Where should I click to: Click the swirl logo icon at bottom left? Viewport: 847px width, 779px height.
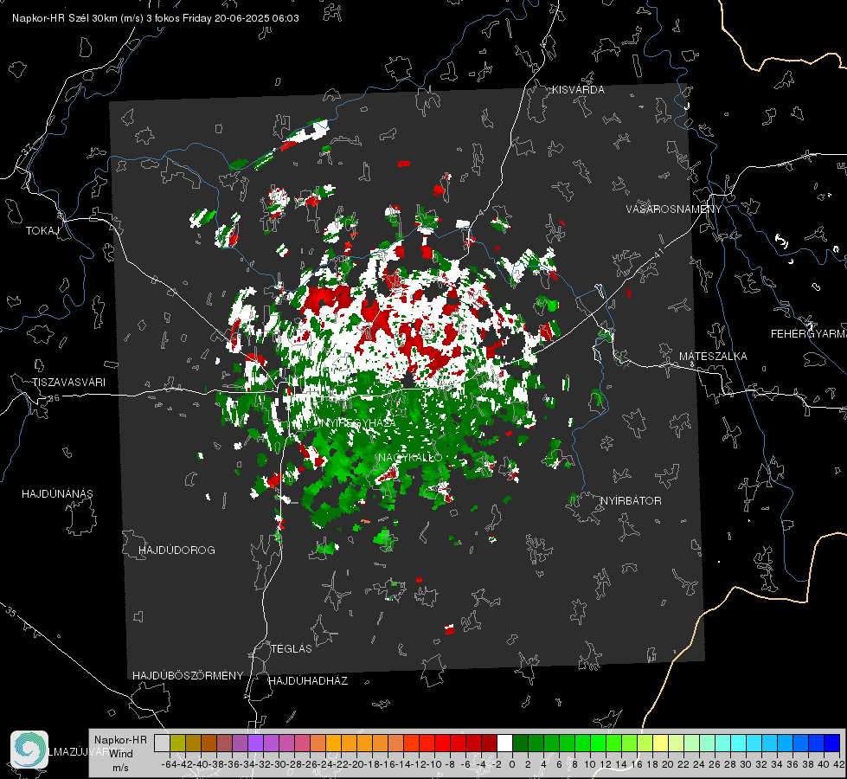[x=29, y=750]
